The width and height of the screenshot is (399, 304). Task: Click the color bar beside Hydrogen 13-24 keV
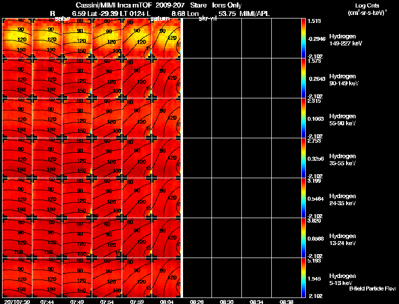pos(303,238)
